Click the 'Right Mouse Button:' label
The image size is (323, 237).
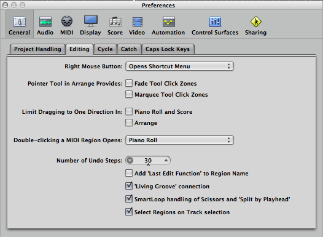click(x=93, y=66)
